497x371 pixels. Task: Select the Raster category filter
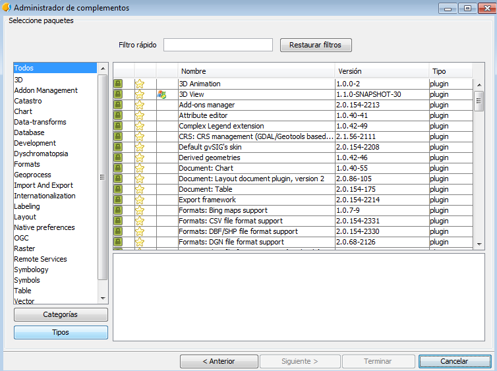24,248
